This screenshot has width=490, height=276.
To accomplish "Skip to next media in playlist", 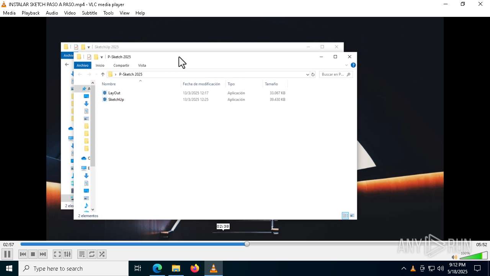I will [x=43, y=254].
